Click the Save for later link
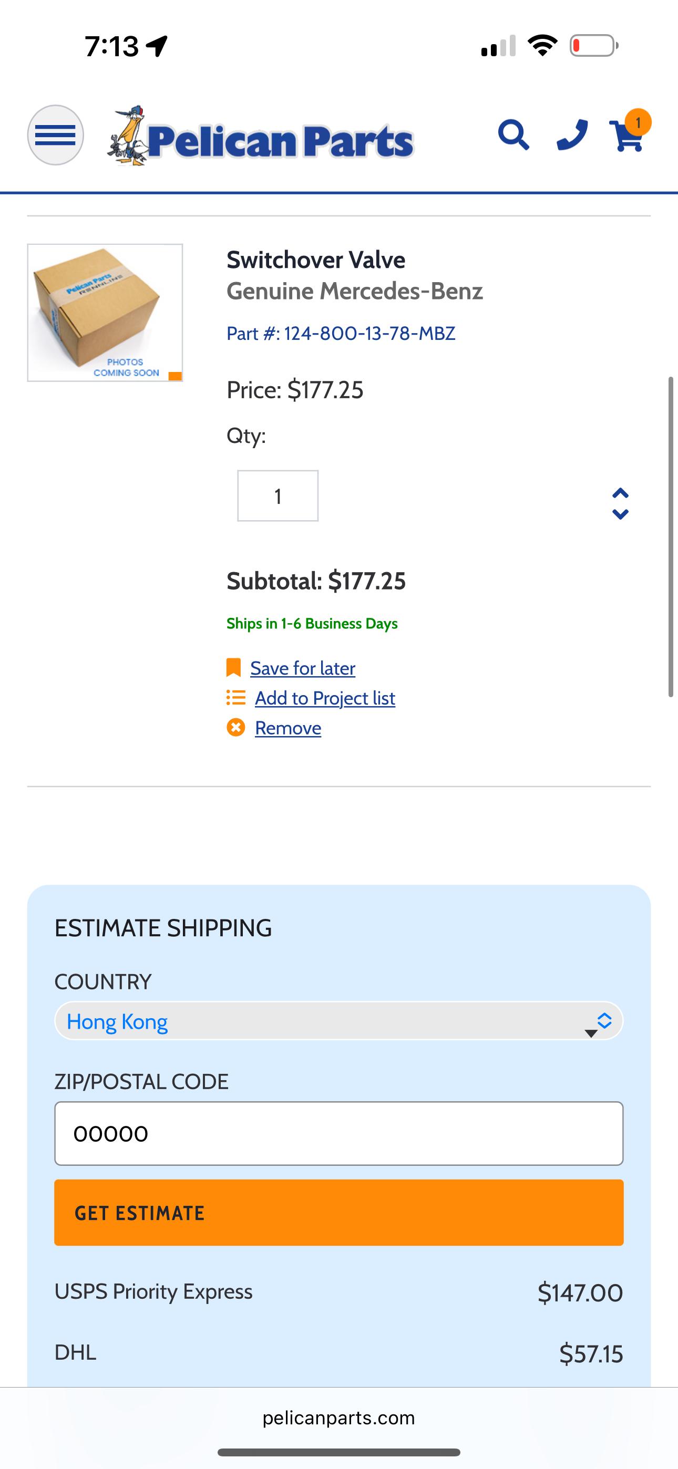Screen dimensions: 678x1469 [x=303, y=668]
